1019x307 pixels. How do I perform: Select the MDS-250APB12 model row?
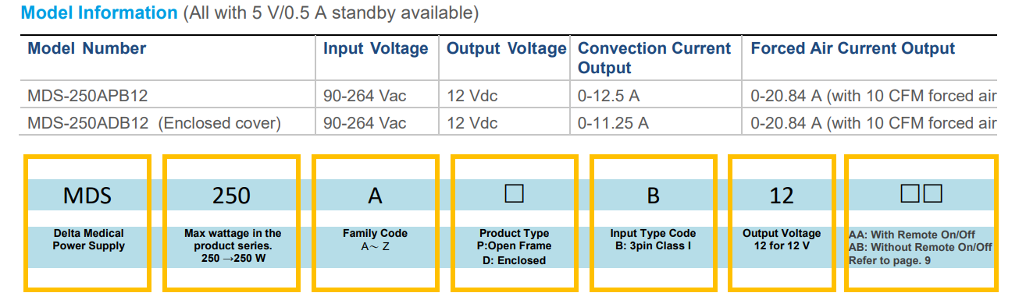[509, 97]
